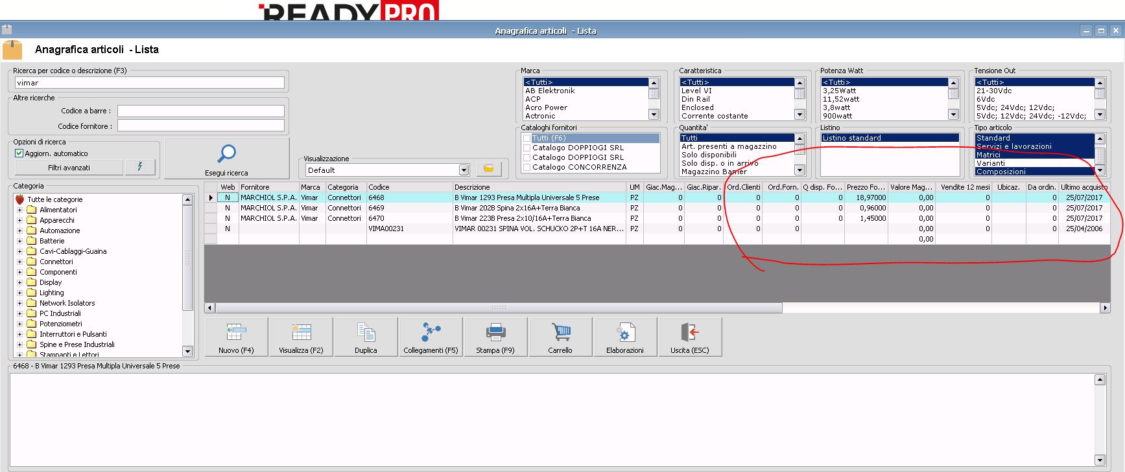Click the Filtri avanzati button

69,167
